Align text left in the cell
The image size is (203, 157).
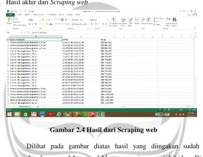pyautogui.click(x=56, y=24)
